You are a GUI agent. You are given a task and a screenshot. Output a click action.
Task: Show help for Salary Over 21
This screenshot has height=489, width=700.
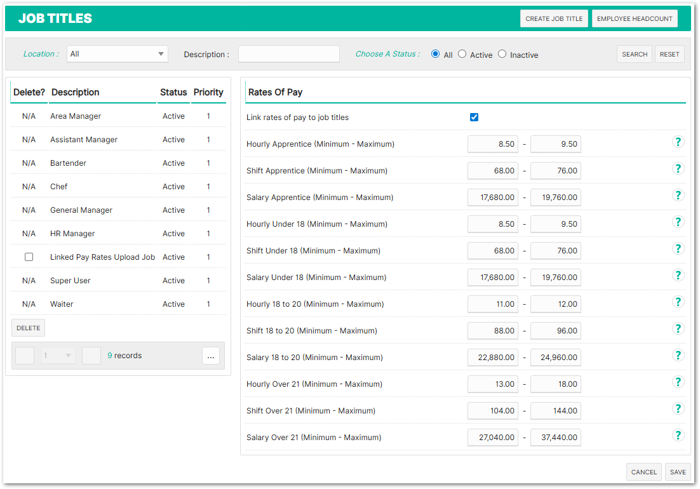678,436
